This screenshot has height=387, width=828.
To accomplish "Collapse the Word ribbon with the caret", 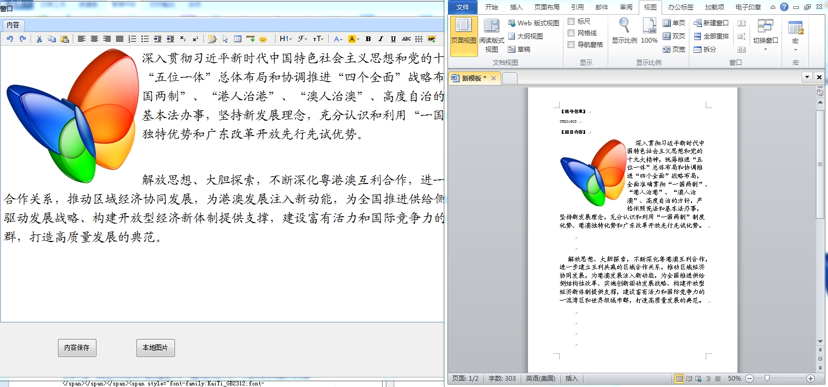I will pos(773,7).
